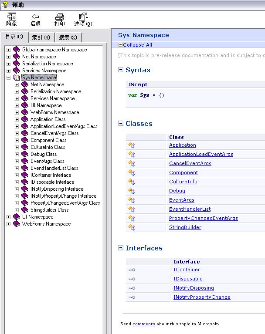Click the class icon in the Component row
This screenshot has width=265, height=334.
[132, 173]
